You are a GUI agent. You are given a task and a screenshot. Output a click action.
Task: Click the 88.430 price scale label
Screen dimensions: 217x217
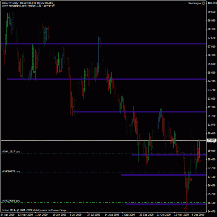tap(212, 159)
